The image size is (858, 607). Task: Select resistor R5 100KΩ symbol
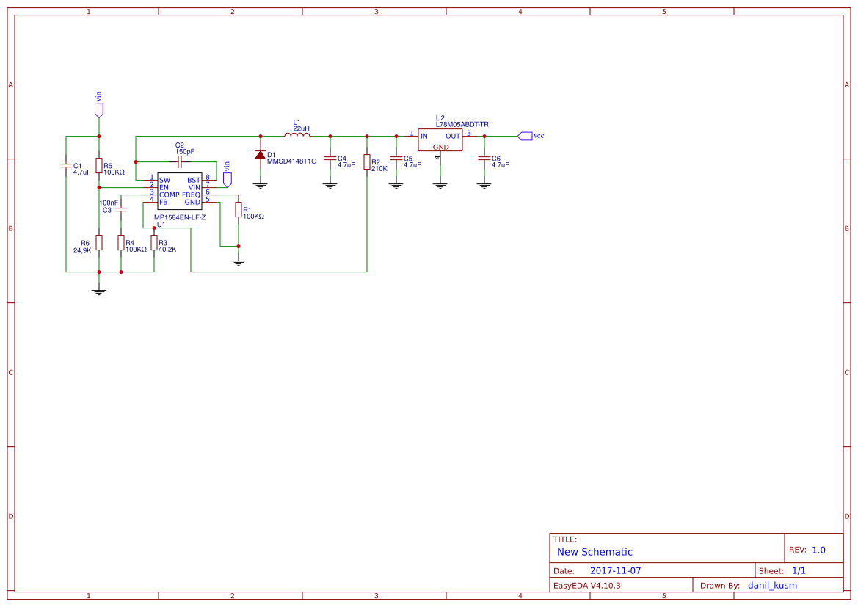[x=98, y=167]
